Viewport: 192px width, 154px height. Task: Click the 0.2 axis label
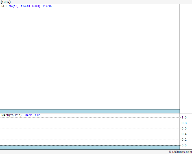tap(184, 140)
